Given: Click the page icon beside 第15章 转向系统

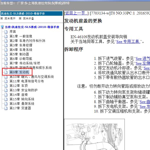Looking at the screenshot, I should (x=6, y=99).
